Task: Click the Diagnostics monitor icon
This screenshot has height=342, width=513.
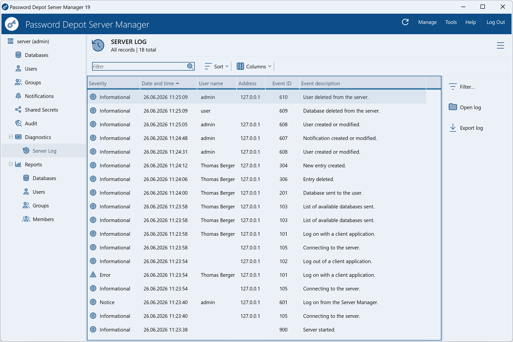Action: click(18, 137)
